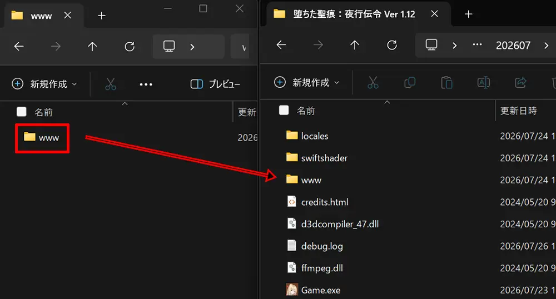This screenshot has width=556, height=299.
Task: Click the copy icon in right window toolbar
Action: tap(410, 83)
